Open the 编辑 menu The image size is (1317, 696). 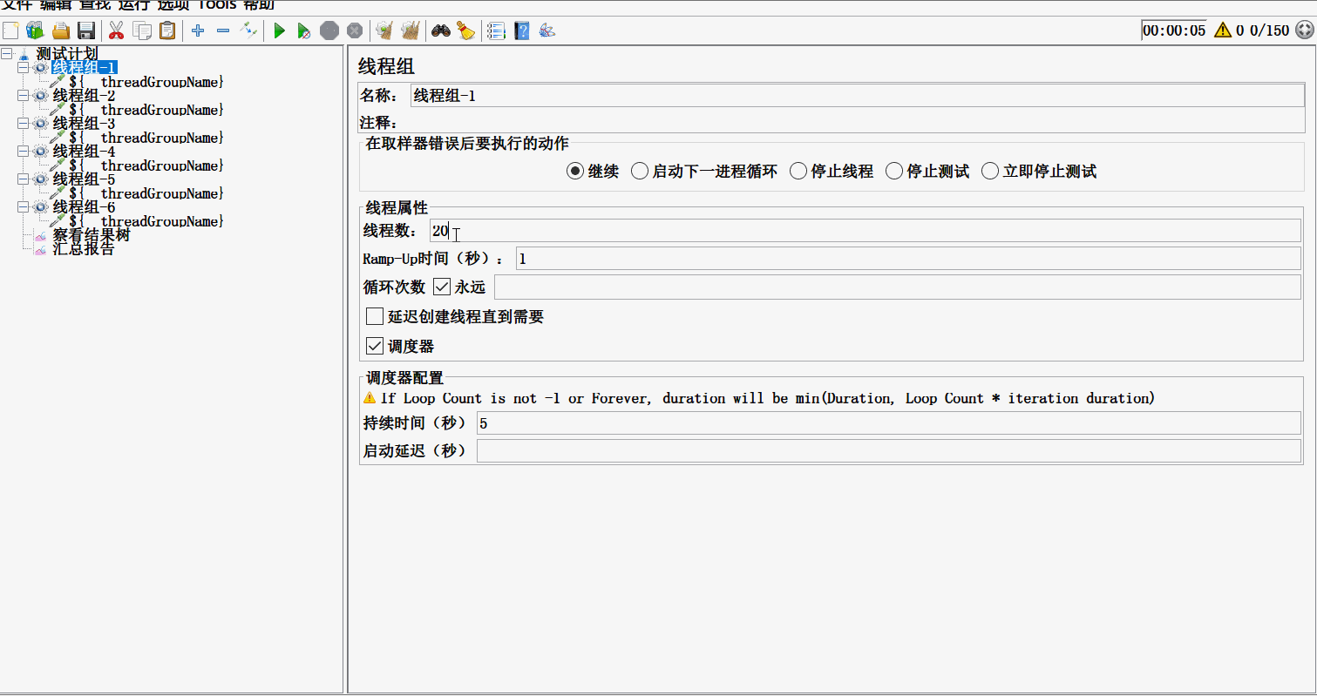55,4
